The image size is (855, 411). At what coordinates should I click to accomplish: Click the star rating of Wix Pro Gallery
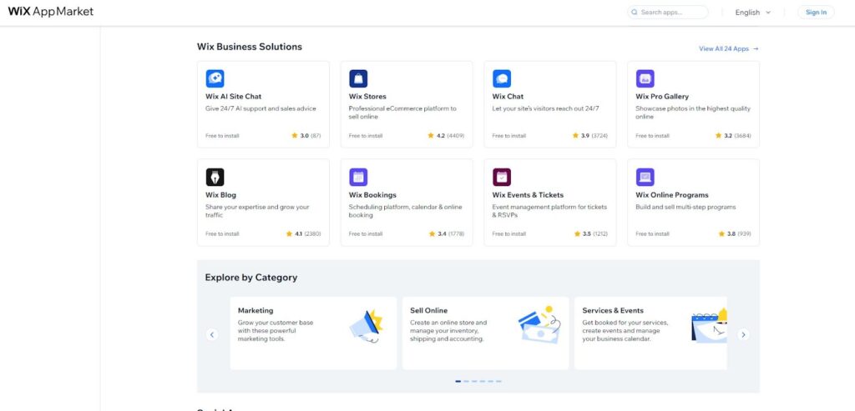[733, 136]
